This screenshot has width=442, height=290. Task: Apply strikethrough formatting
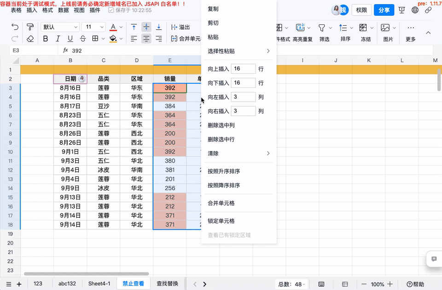(82, 39)
